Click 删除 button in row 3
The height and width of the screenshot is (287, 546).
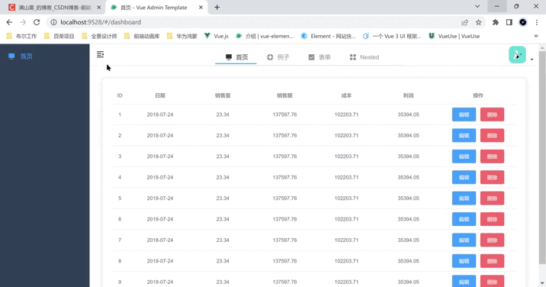click(492, 156)
